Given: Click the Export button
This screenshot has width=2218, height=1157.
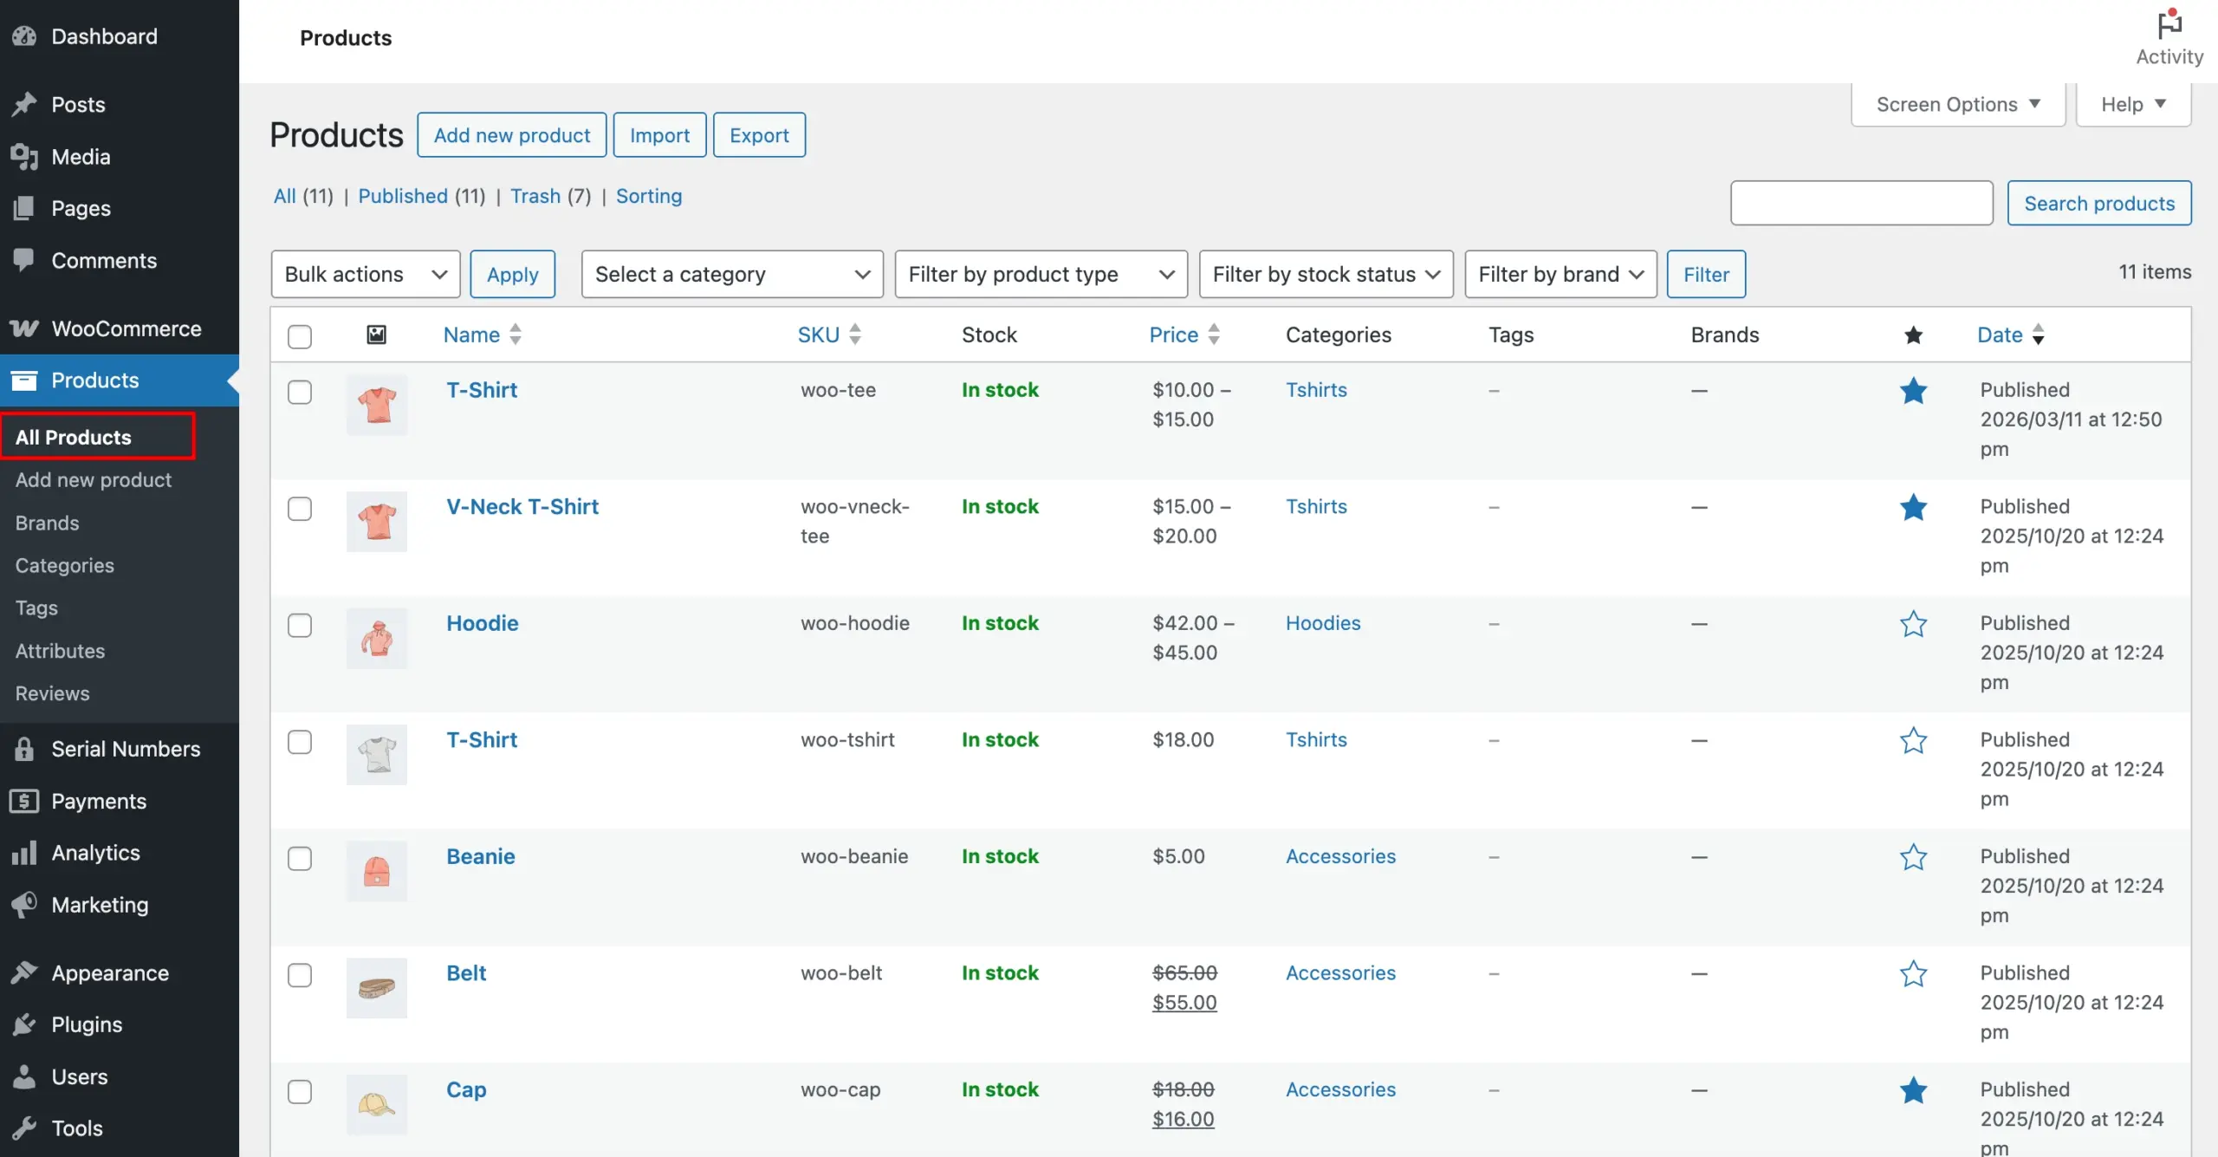Looking at the screenshot, I should pyautogui.click(x=759, y=134).
